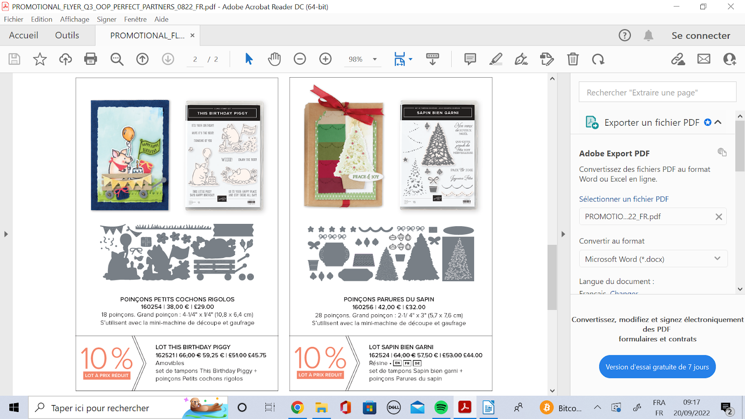The image size is (745, 419).
Task: Click the fit page width tool
Action: point(400,59)
